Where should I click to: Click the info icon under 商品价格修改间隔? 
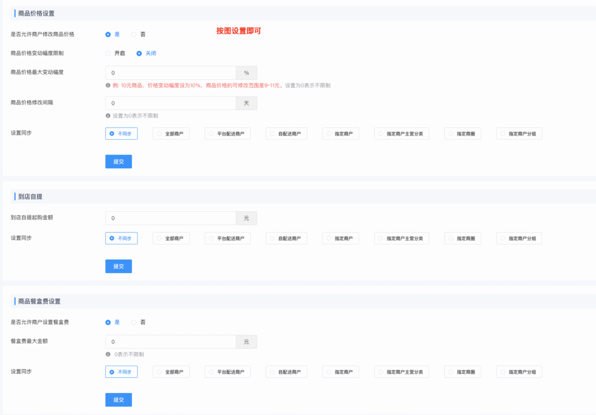click(108, 115)
